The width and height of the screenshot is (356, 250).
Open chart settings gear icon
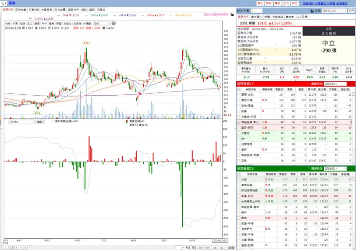114,24
